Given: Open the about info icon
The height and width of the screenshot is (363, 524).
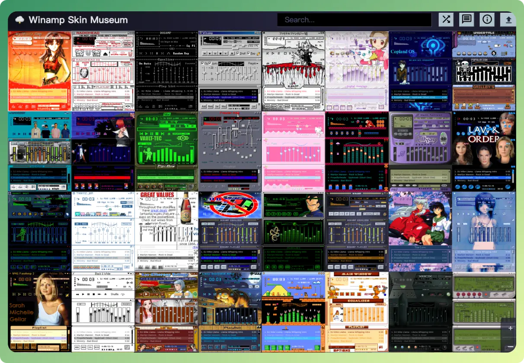Looking at the screenshot, I should pyautogui.click(x=487, y=19).
